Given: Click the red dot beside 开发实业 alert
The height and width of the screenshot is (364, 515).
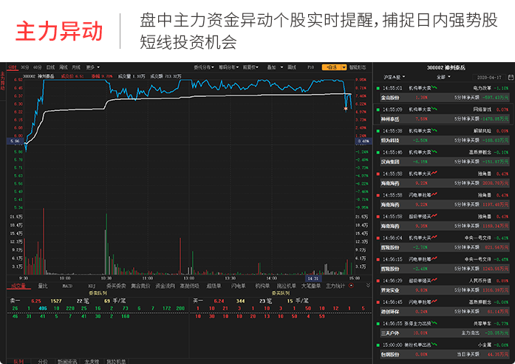Looking at the screenshot, I should pyautogui.click(x=378, y=280).
